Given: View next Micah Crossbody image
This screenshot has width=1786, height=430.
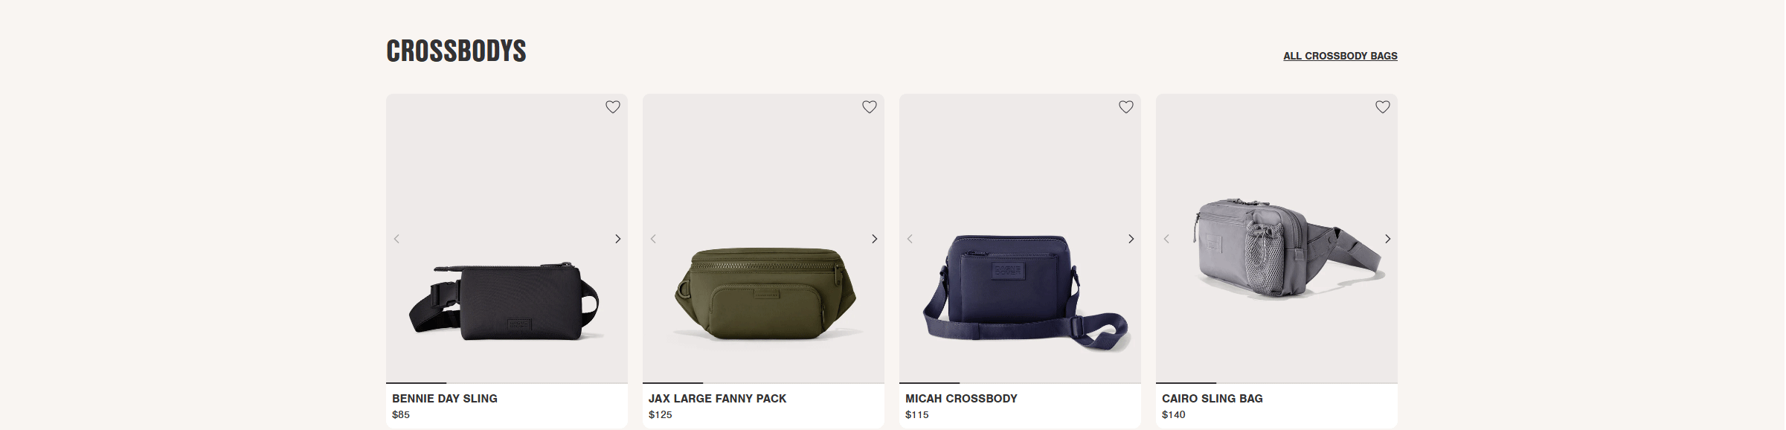Looking at the screenshot, I should pyautogui.click(x=1131, y=239).
